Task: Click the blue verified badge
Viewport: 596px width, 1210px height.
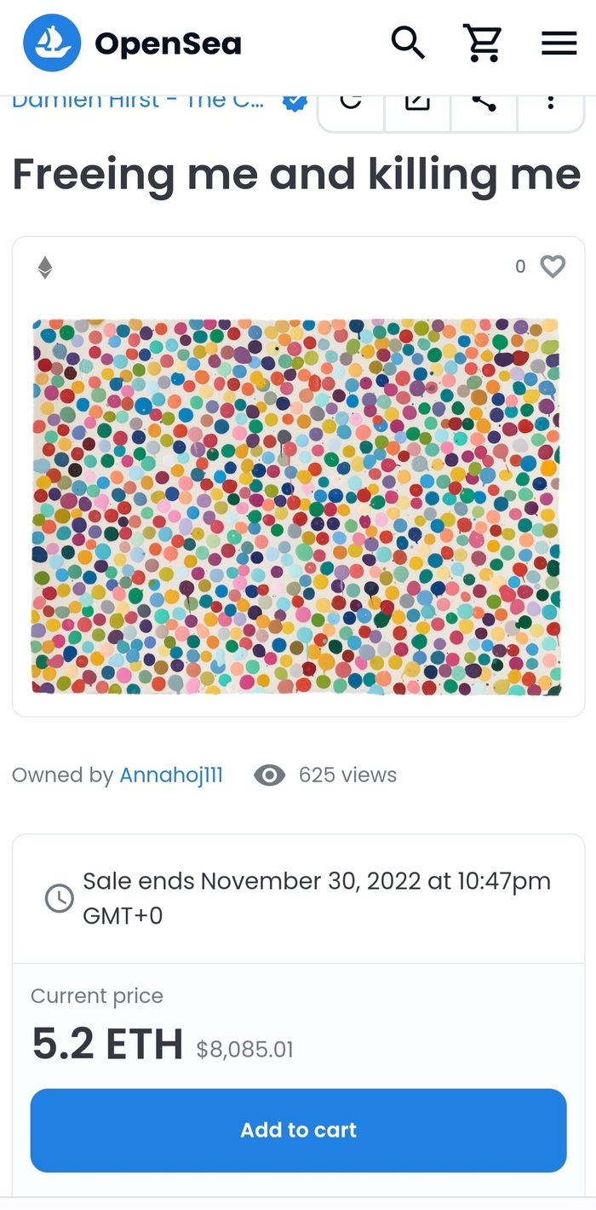Action: point(295,102)
